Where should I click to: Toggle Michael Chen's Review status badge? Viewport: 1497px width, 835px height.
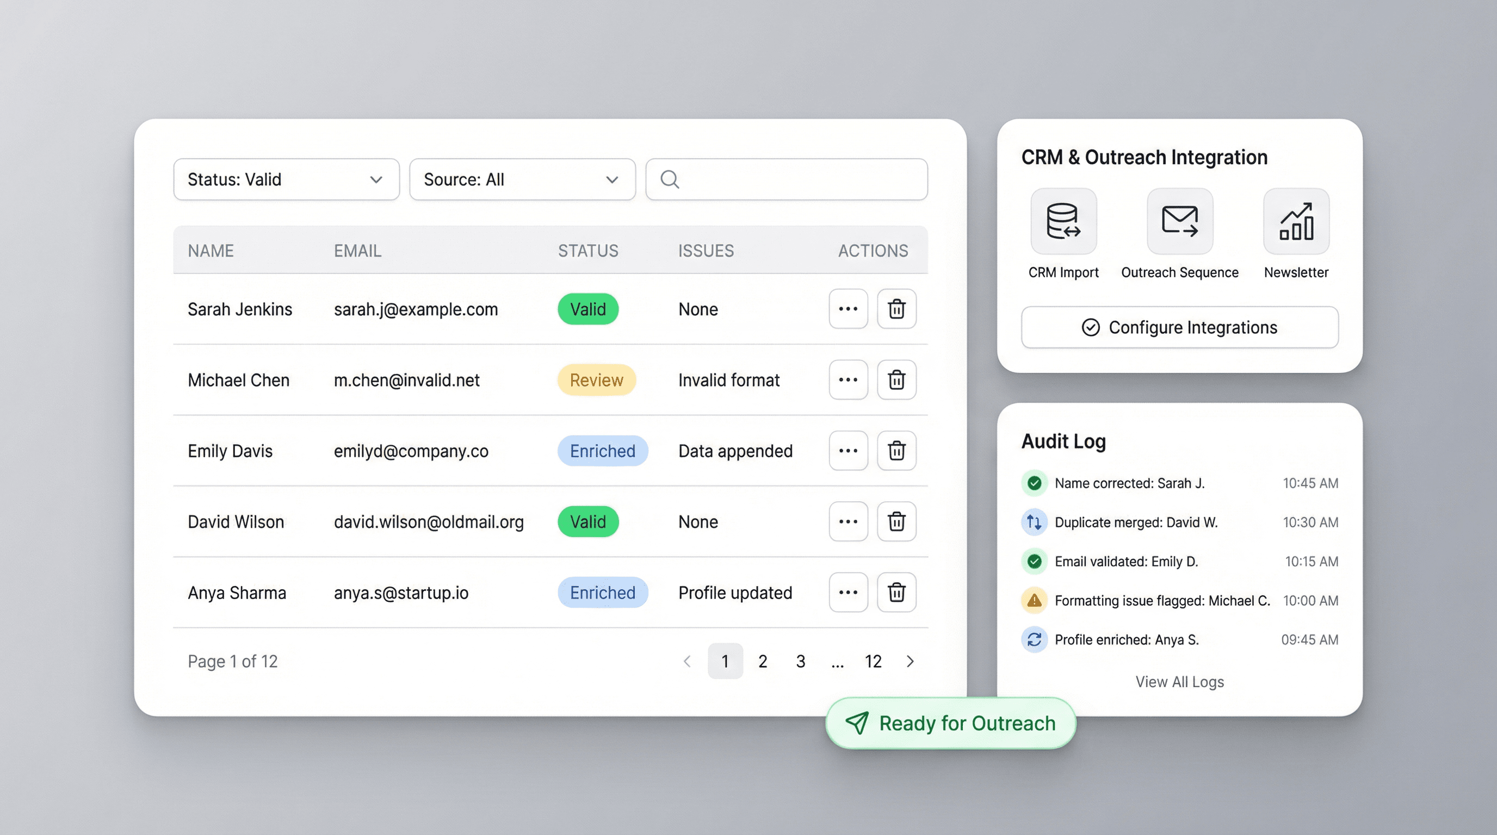click(596, 380)
